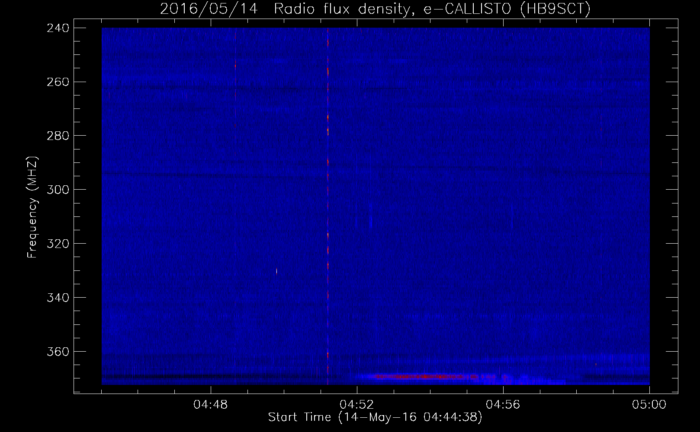Click the bright vertical red line before 04:52

pyautogui.click(x=328, y=206)
